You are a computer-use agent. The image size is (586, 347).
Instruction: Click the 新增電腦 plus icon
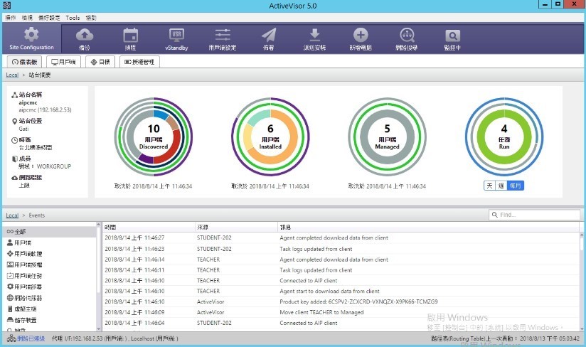click(x=361, y=35)
